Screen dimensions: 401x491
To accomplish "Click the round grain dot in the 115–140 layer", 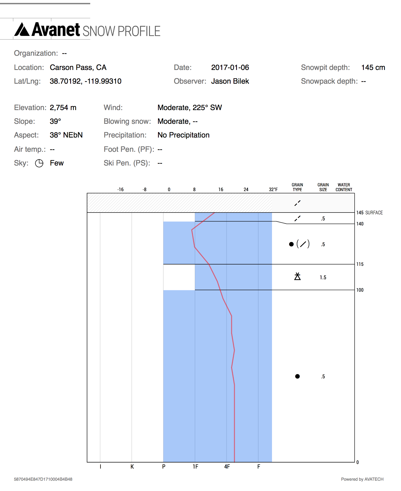I will [291, 244].
